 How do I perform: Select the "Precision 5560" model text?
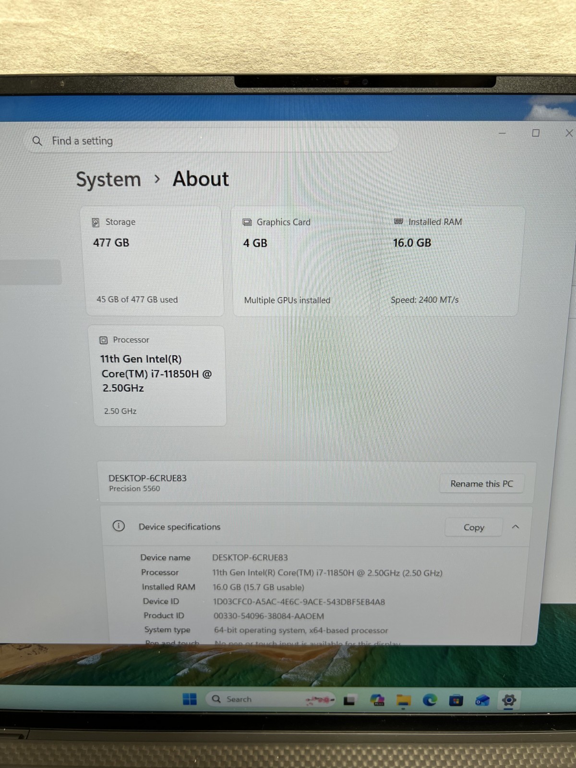pyautogui.click(x=134, y=489)
